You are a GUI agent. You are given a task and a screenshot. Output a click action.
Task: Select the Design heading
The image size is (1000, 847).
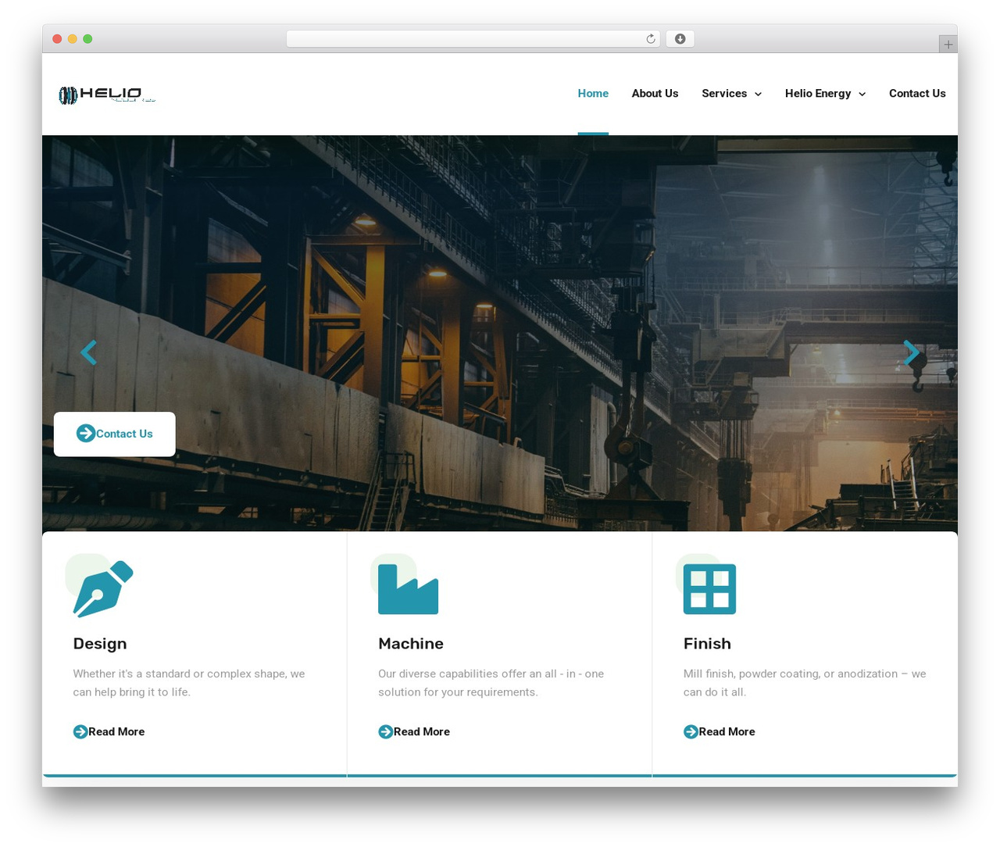[x=100, y=643]
